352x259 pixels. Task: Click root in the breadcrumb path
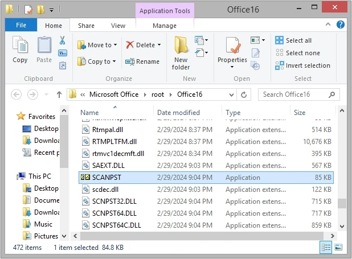pyautogui.click(x=158, y=94)
